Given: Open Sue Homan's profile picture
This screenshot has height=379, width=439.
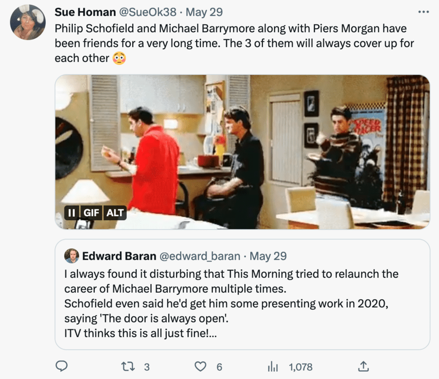Looking at the screenshot, I should click(28, 22).
